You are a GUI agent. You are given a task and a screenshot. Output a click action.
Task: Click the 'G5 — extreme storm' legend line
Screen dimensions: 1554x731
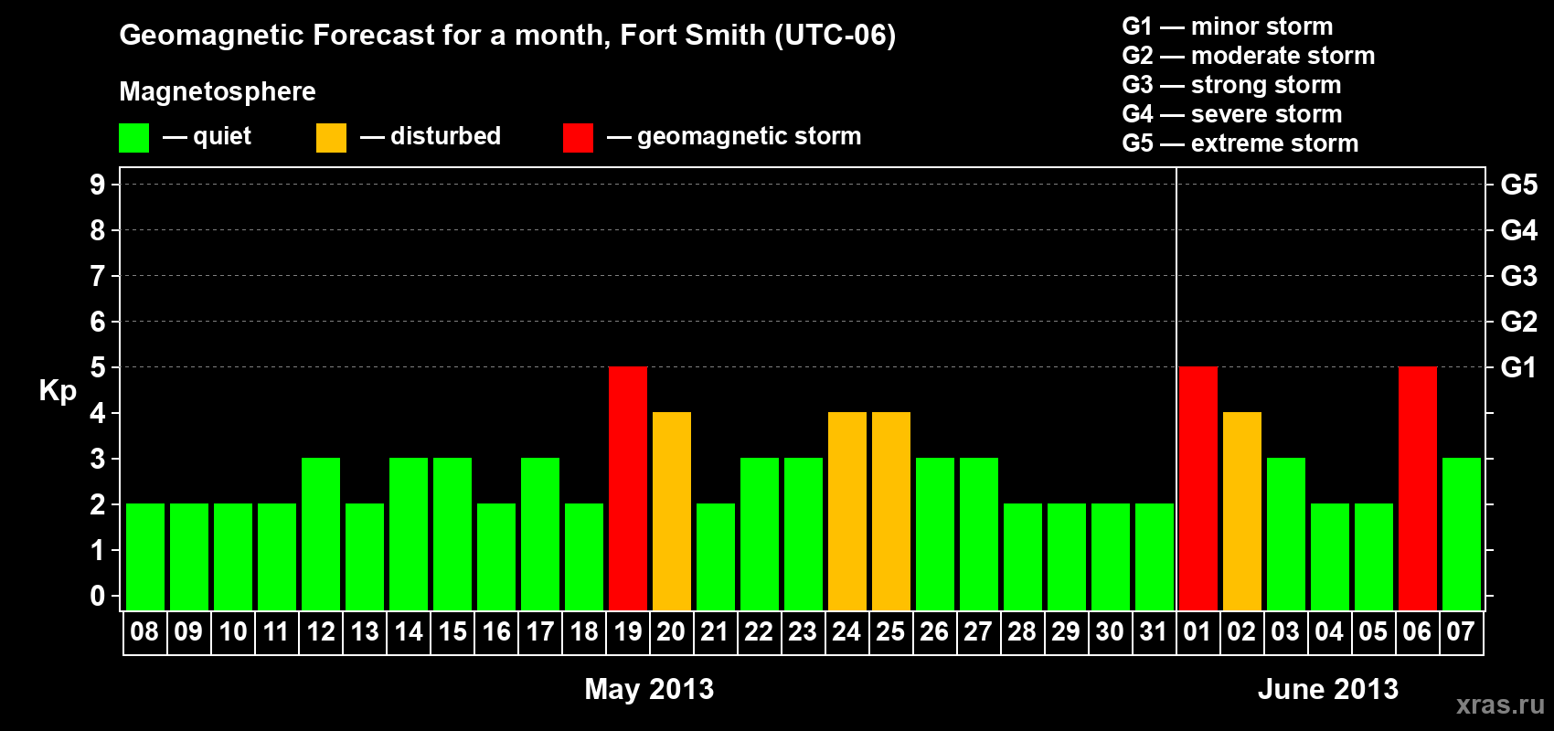[1240, 143]
